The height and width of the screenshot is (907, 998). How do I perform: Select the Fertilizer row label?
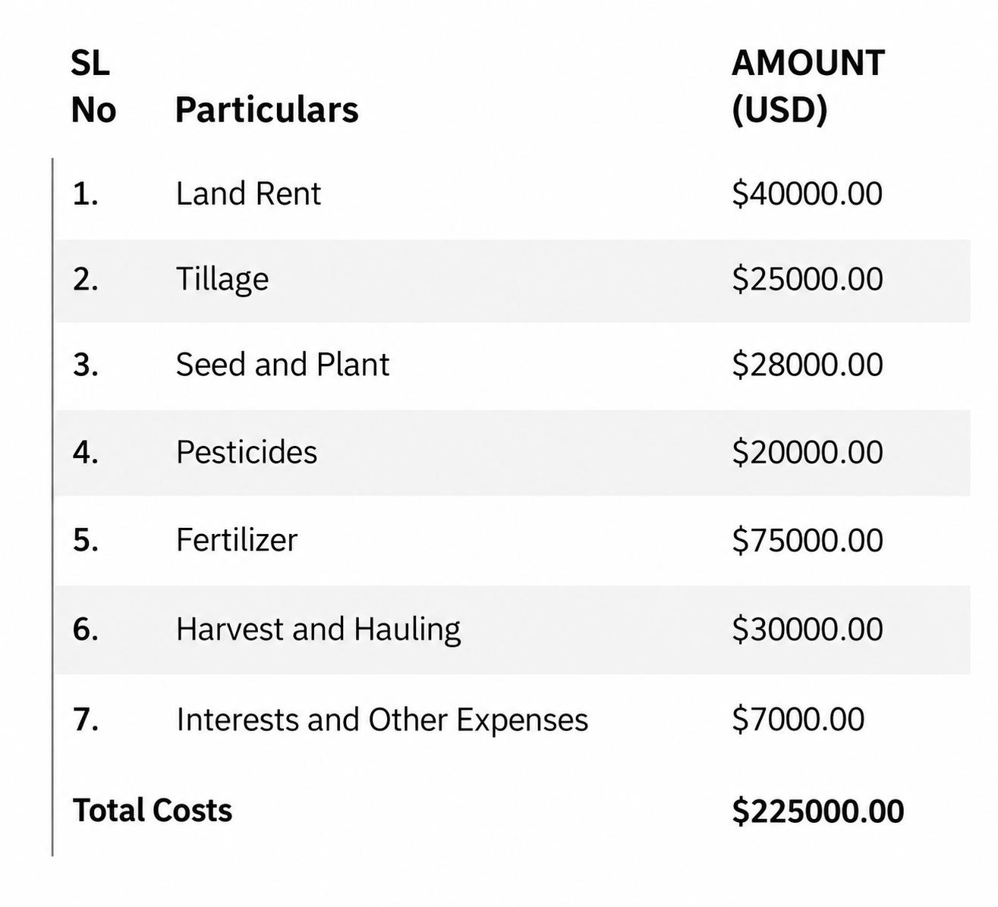click(x=237, y=540)
